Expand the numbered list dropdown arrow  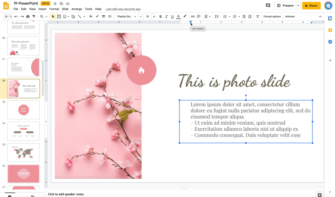click(229, 17)
